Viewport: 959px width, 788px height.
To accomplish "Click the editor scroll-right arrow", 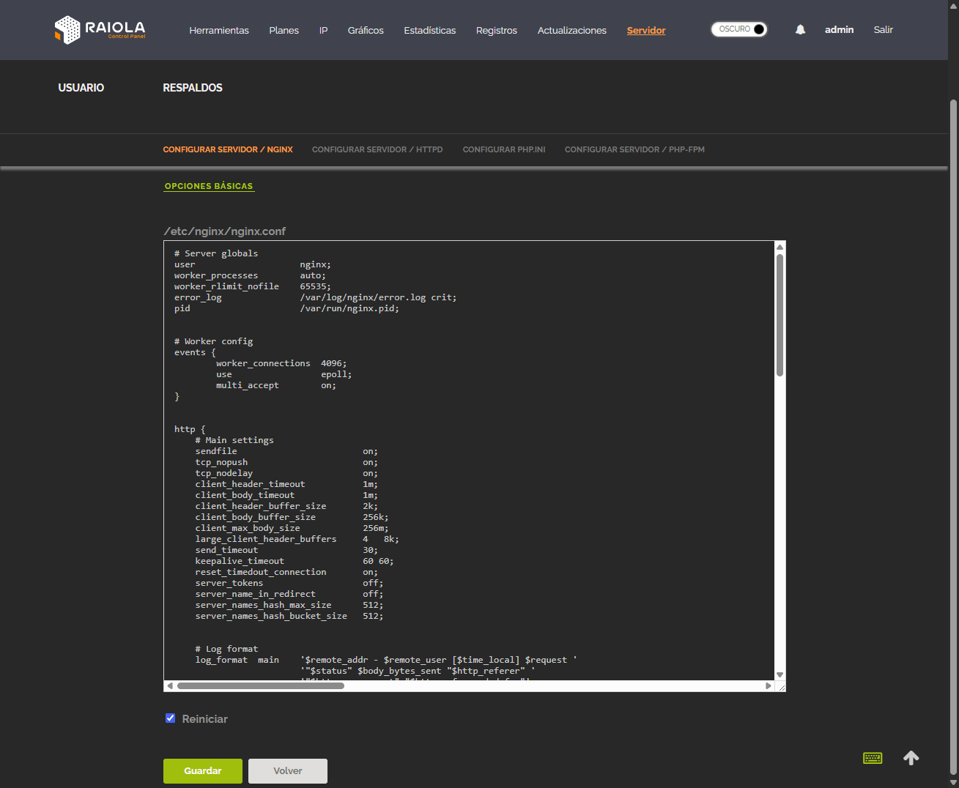I will point(769,686).
